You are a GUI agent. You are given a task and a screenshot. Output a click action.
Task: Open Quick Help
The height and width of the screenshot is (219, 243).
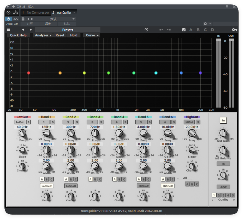(18, 35)
